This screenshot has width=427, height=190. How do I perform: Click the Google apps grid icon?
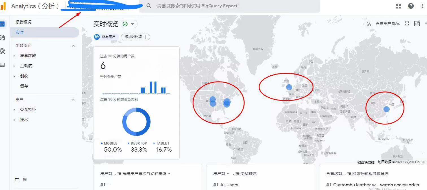[398, 6]
